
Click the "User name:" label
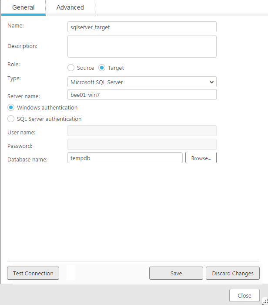(21, 133)
